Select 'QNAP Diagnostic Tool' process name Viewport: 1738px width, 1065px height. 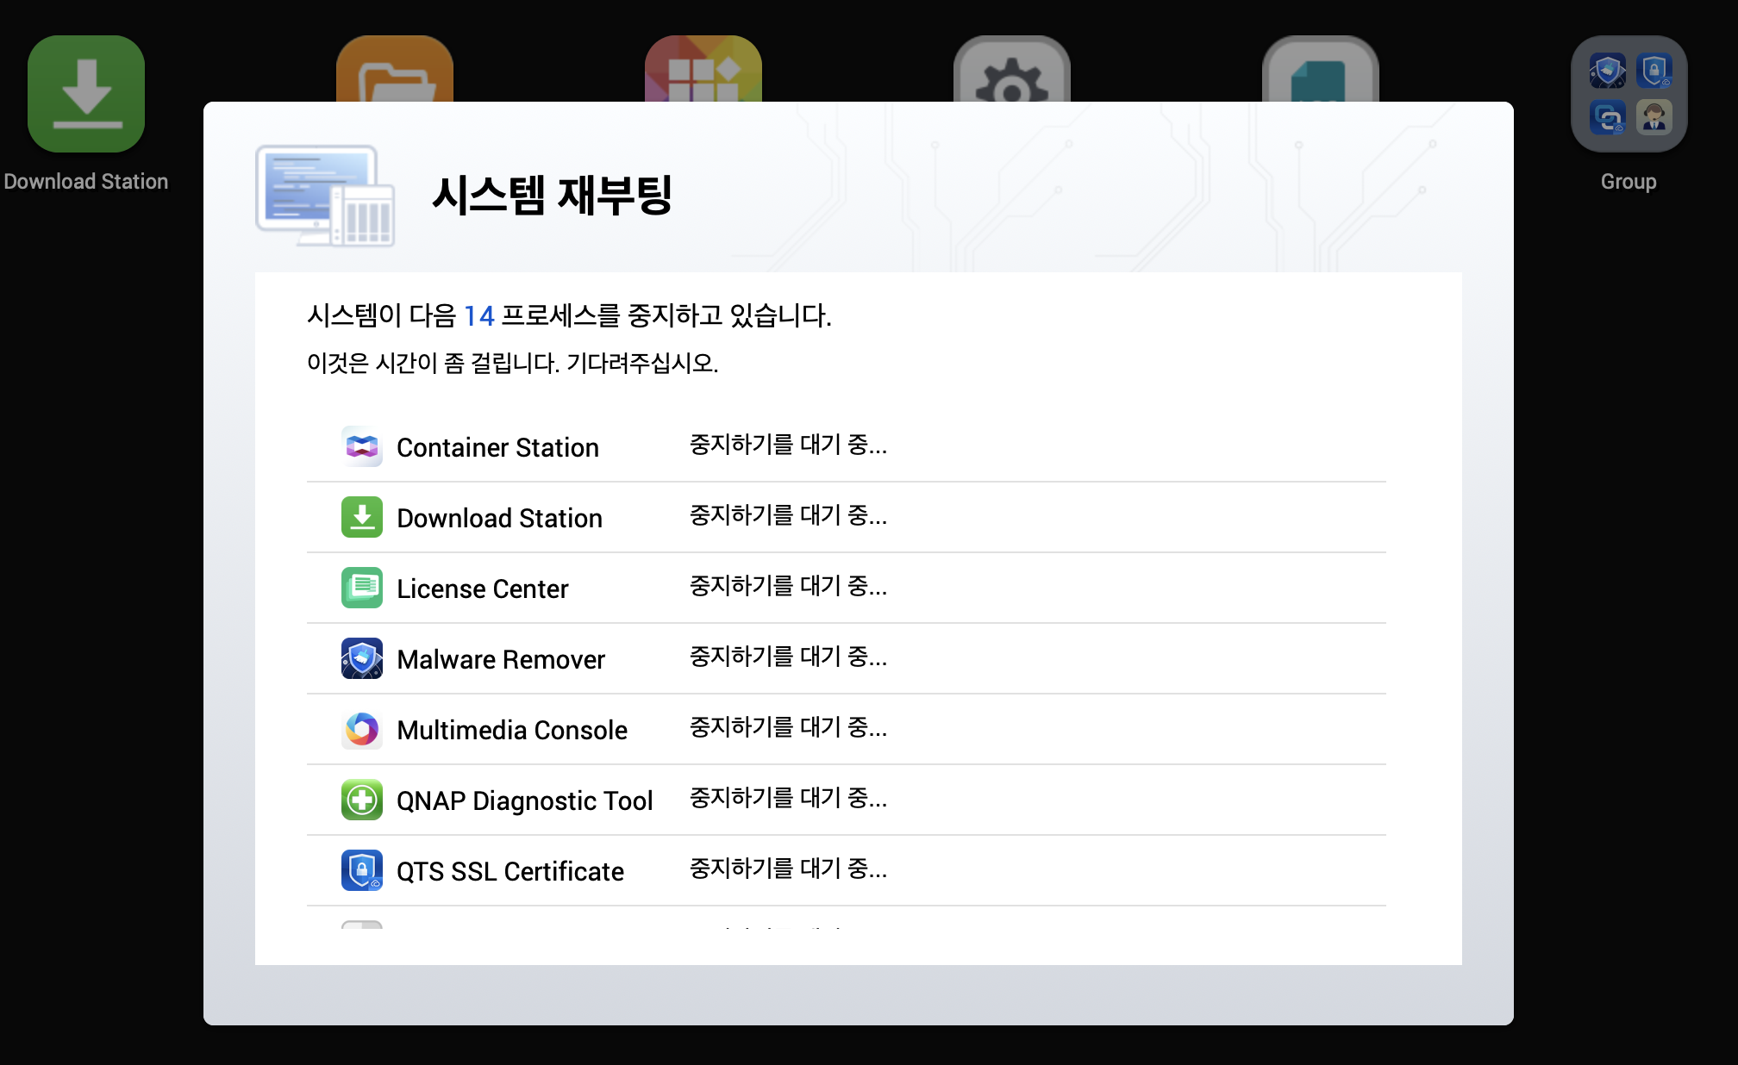pyautogui.click(x=525, y=800)
